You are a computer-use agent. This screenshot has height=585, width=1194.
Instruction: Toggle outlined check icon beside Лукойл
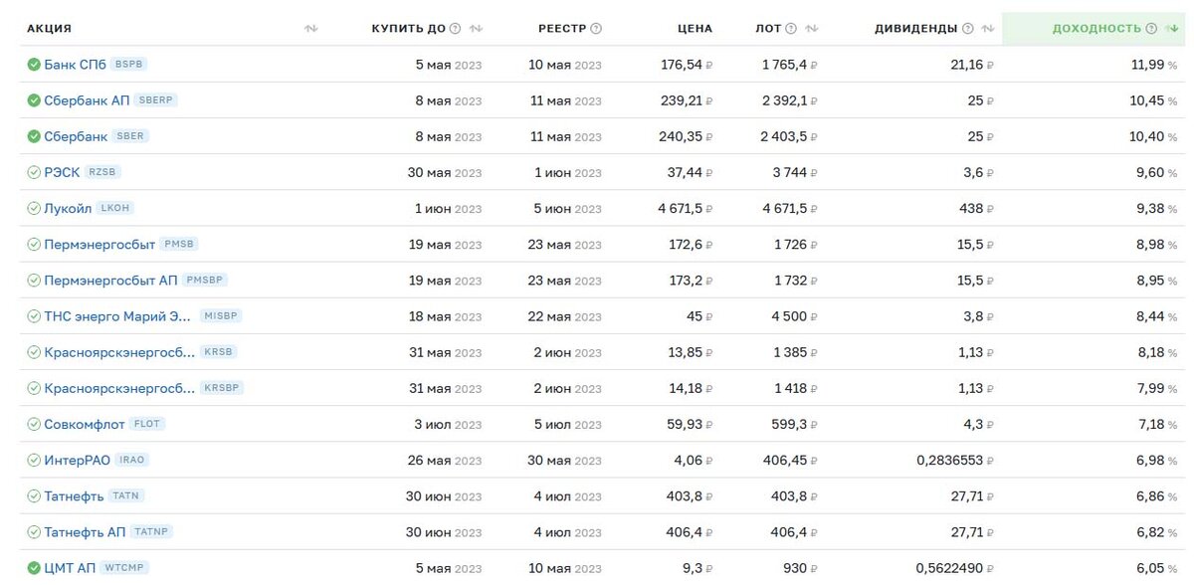(x=34, y=209)
